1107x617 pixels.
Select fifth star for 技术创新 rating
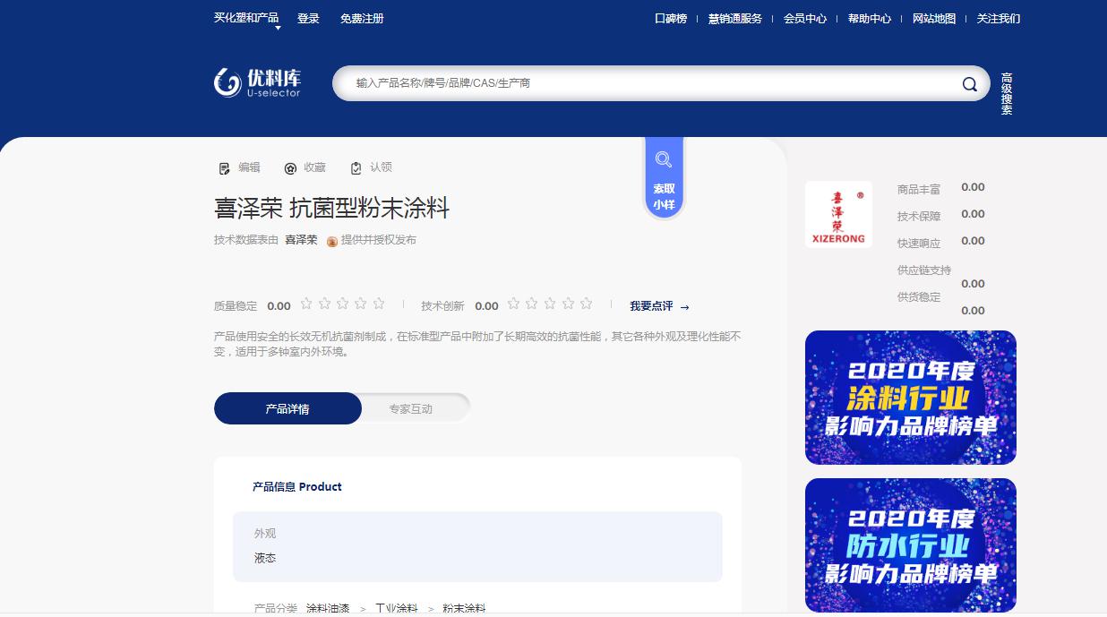[x=586, y=304]
